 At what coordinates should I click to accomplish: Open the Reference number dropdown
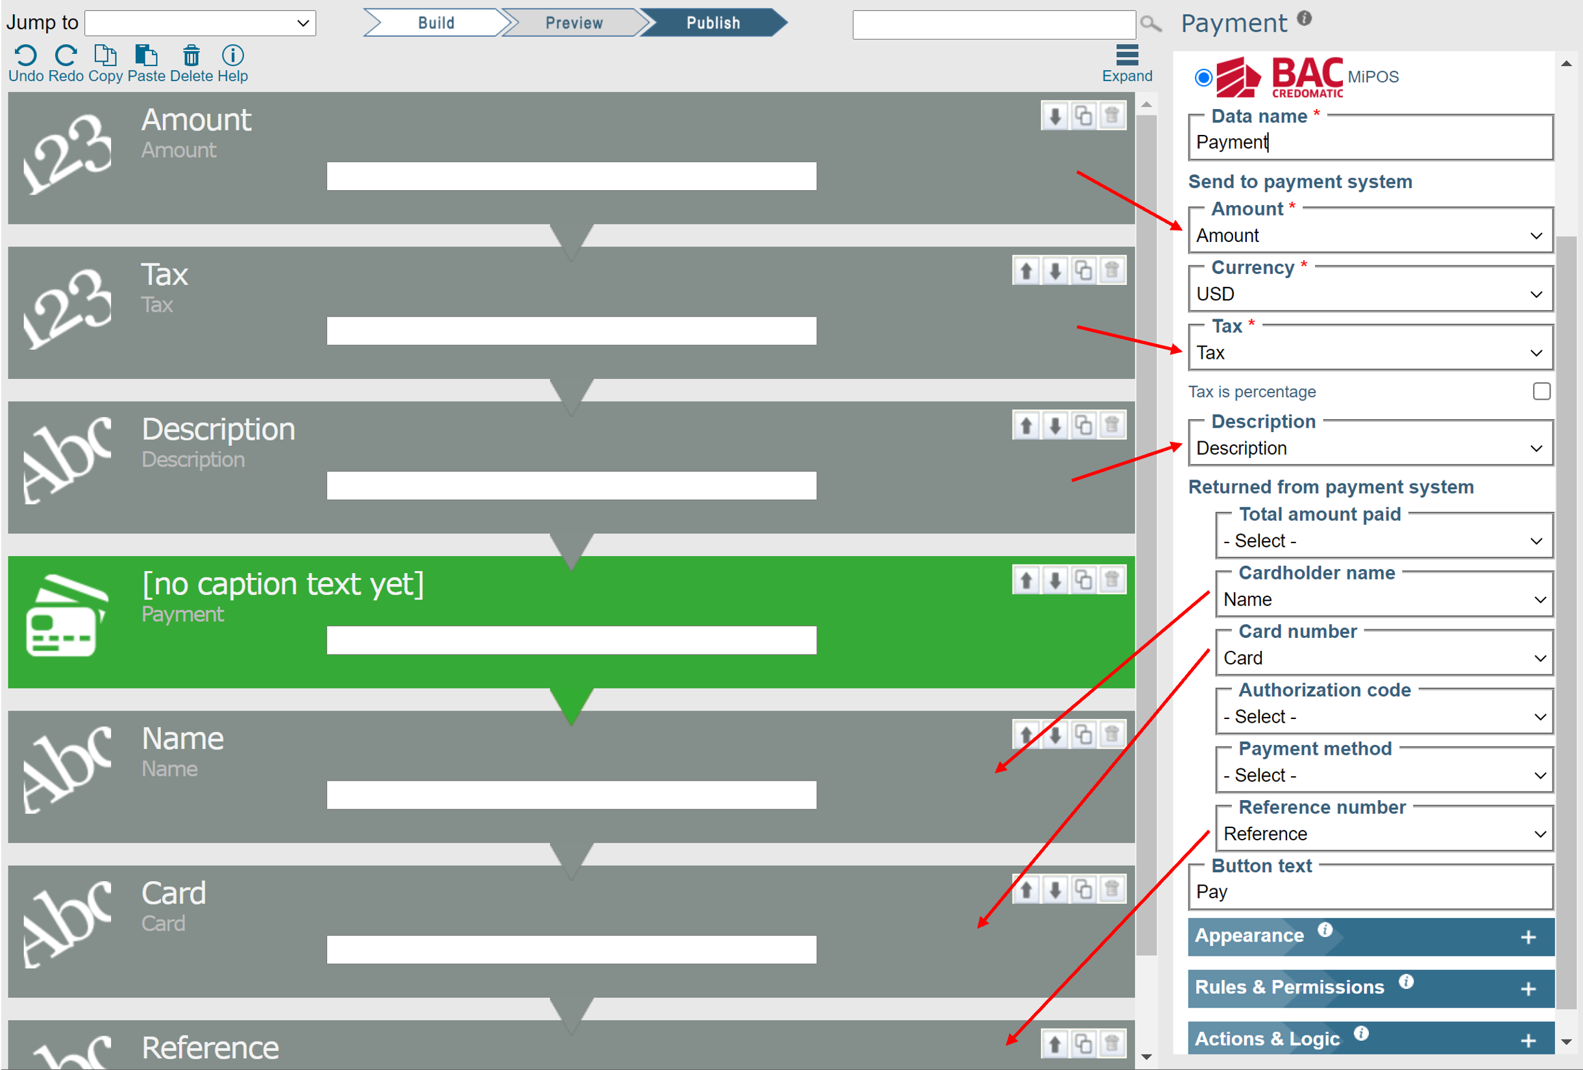coord(1384,834)
